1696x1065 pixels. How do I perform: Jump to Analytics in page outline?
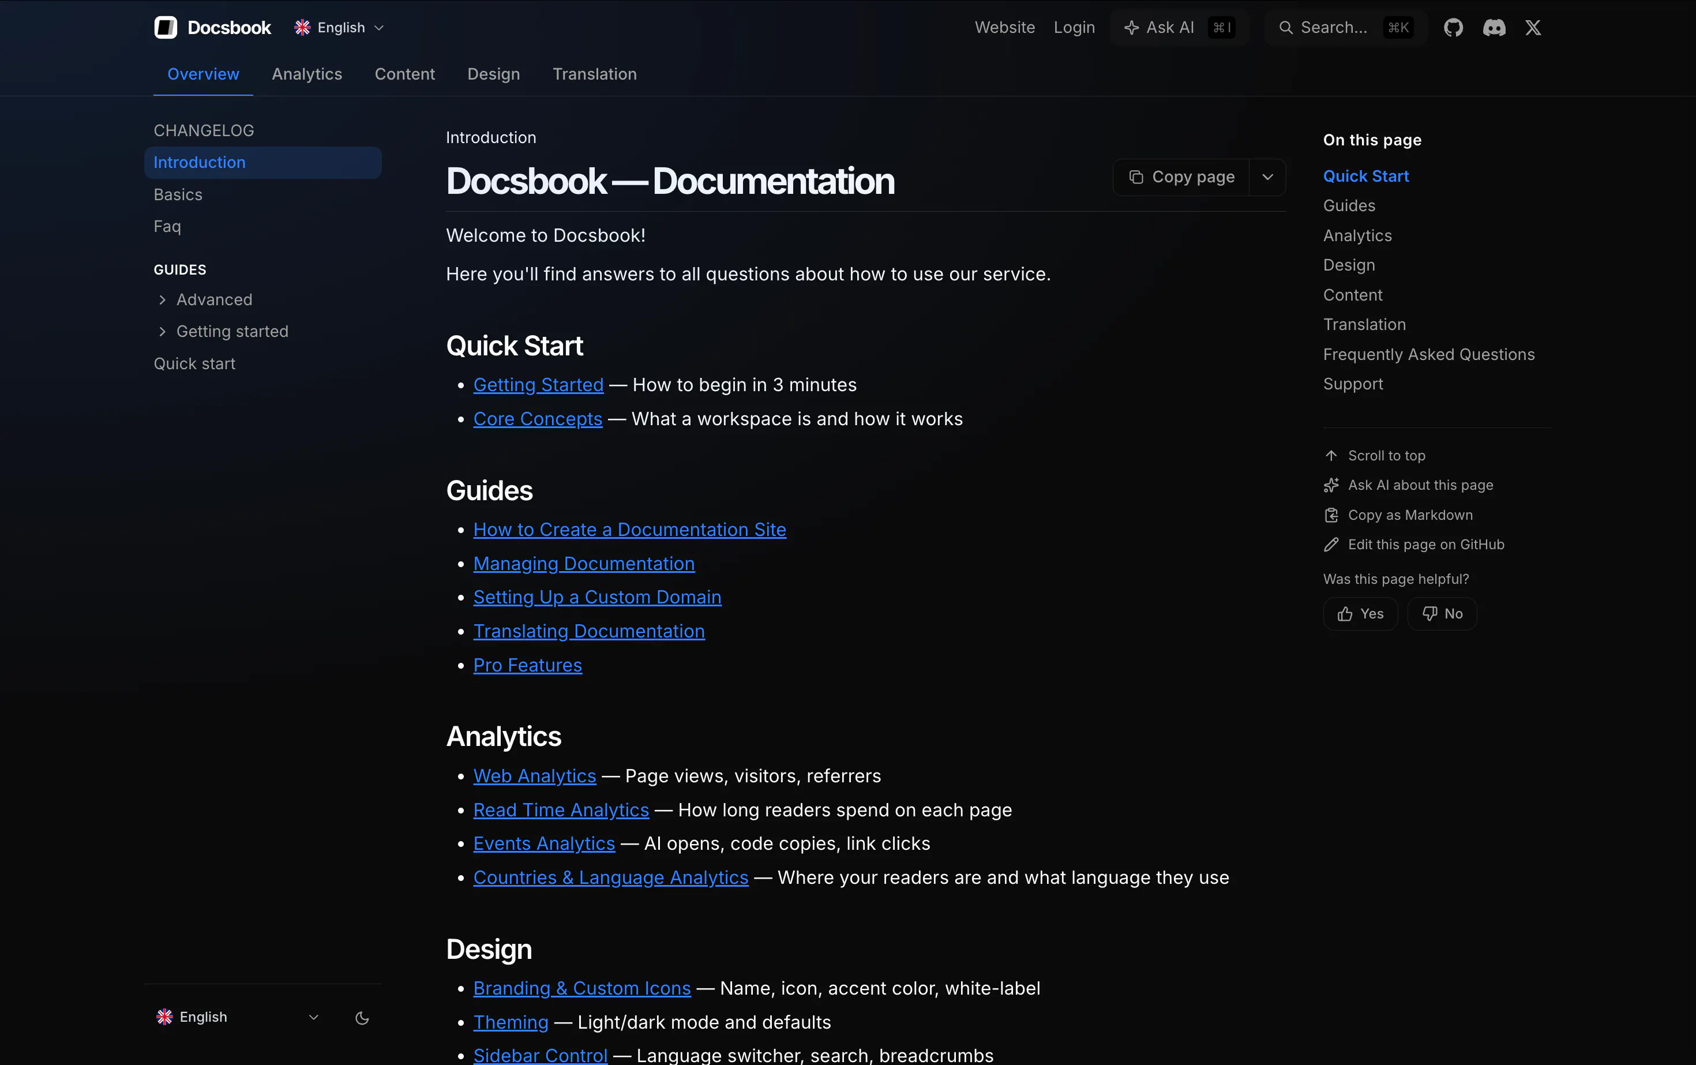pos(1357,235)
